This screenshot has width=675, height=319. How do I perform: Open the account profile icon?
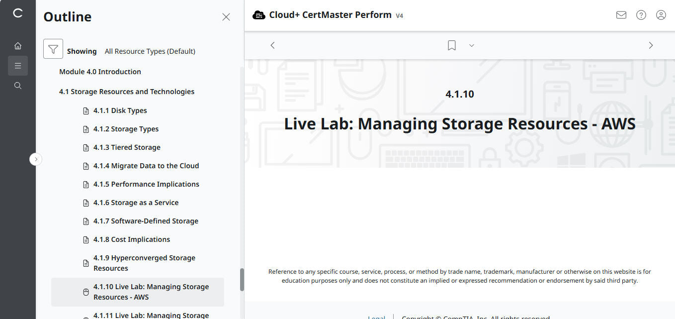661,15
